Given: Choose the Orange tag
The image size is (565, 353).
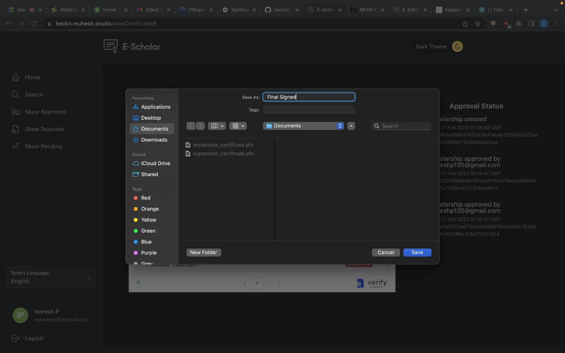Looking at the screenshot, I should pos(152,209).
